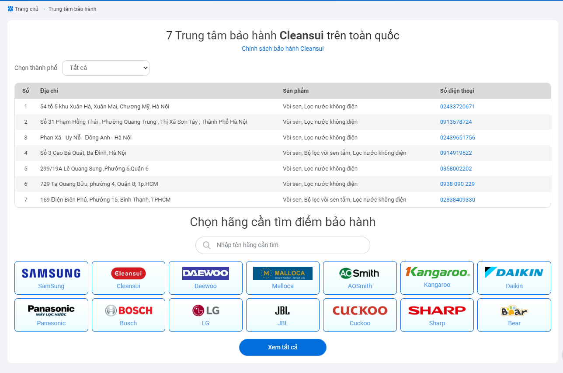Click product cell in Cao Bá Quát row

click(x=344, y=153)
